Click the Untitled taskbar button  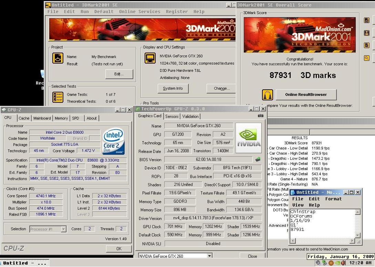click(25, 263)
